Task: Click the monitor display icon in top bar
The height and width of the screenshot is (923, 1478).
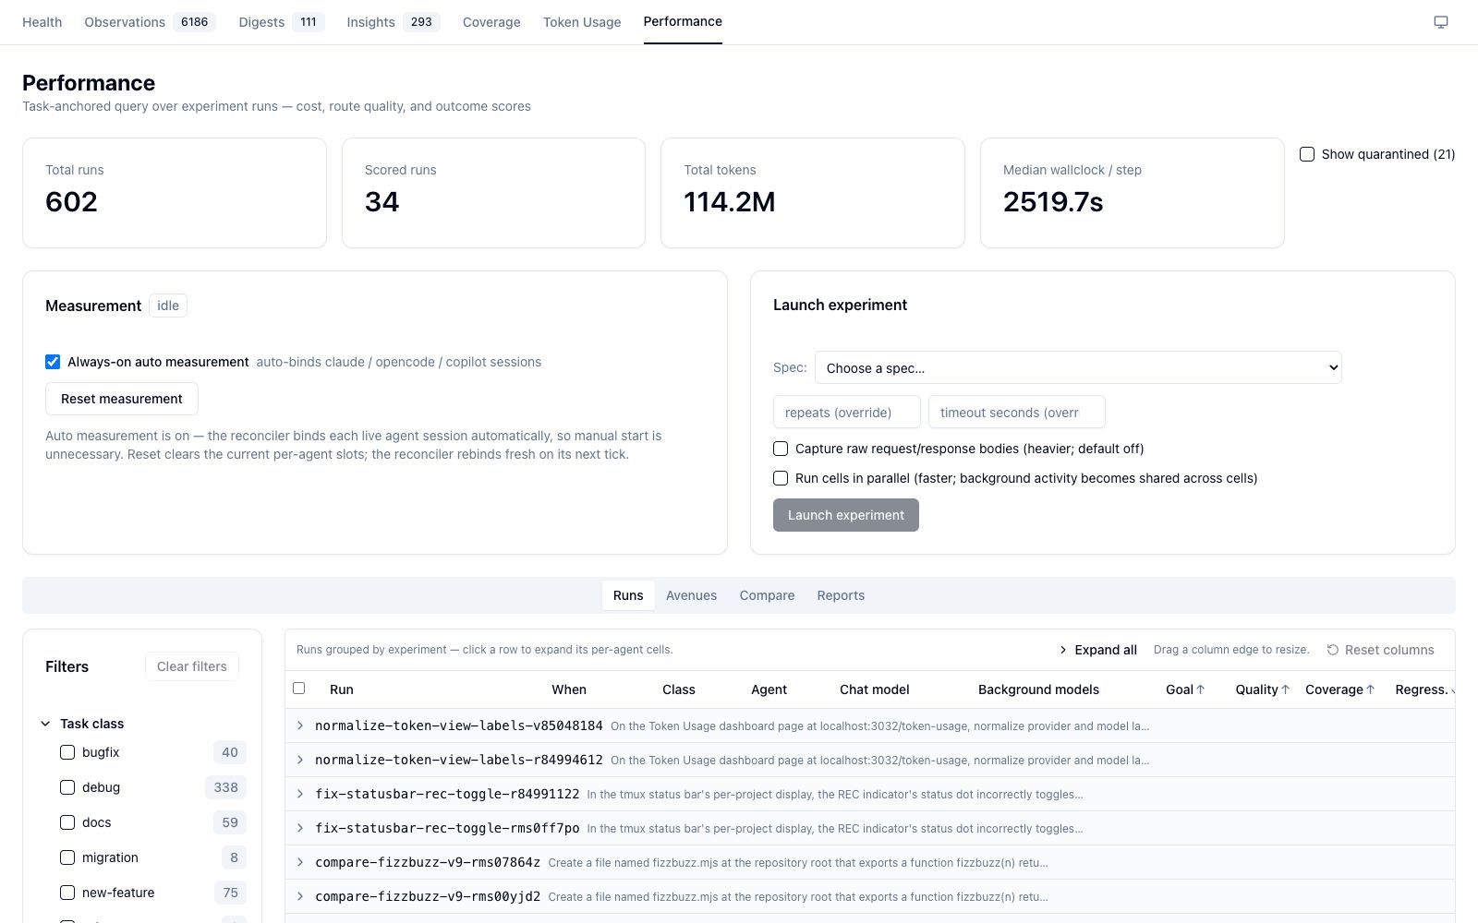Action: pyautogui.click(x=1440, y=22)
